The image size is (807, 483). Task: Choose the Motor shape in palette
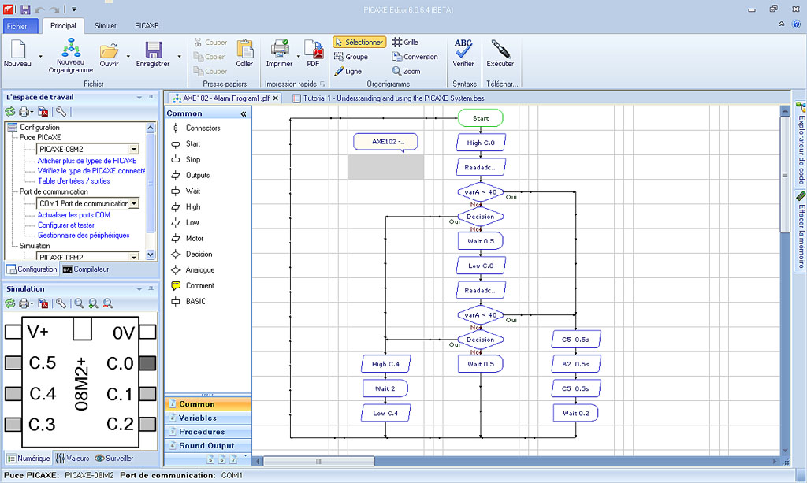point(194,239)
